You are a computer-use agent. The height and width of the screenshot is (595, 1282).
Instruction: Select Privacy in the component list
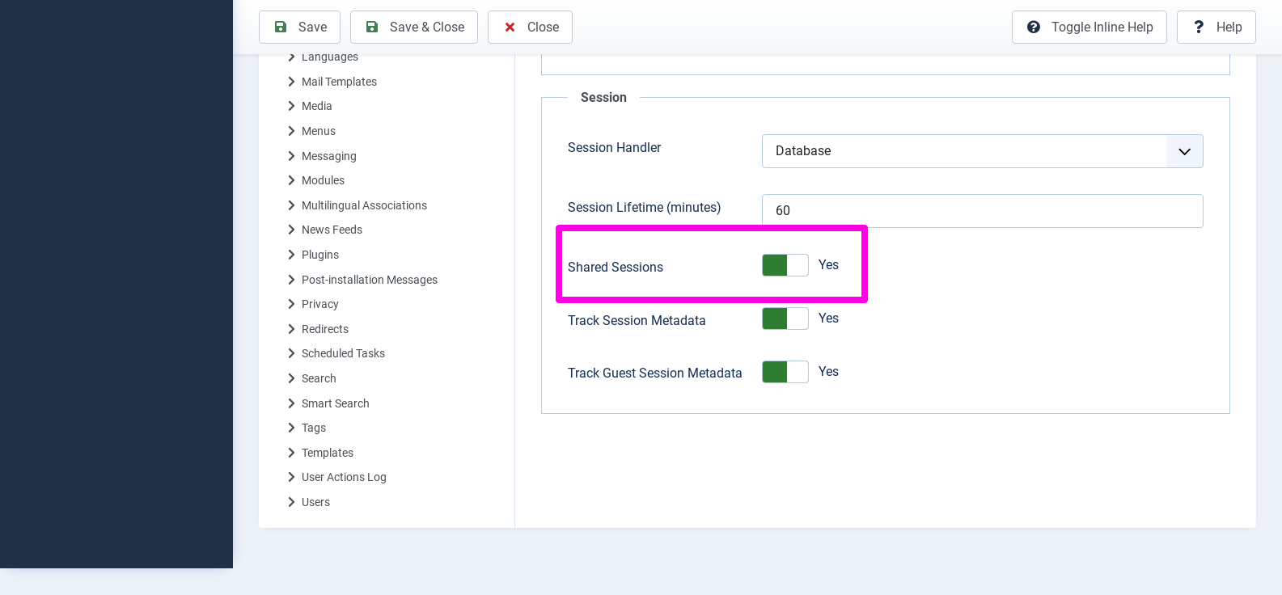coord(320,304)
